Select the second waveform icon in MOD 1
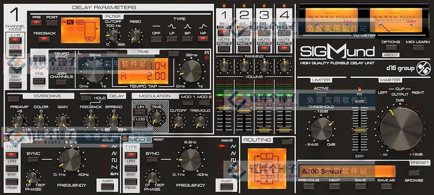434x195 pixels. 114,154
